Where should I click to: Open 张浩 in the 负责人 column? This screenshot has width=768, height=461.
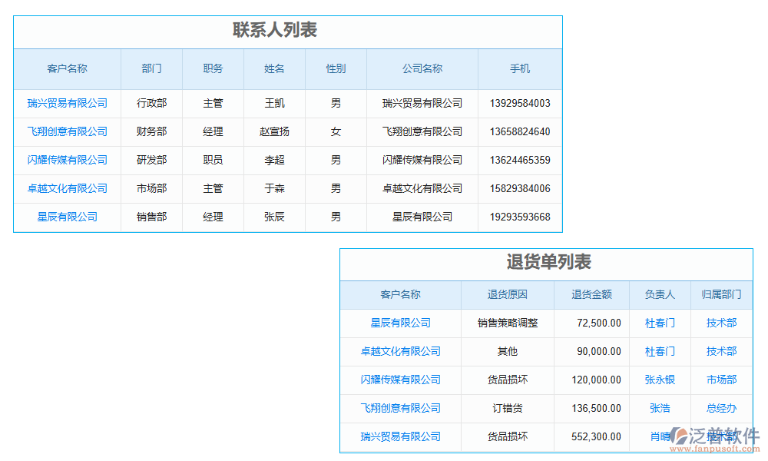click(x=660, y=408)
